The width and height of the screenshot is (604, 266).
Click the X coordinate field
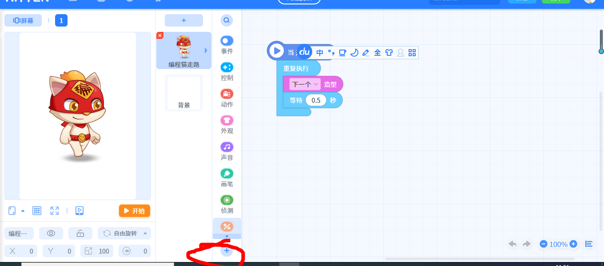point(21,251)
